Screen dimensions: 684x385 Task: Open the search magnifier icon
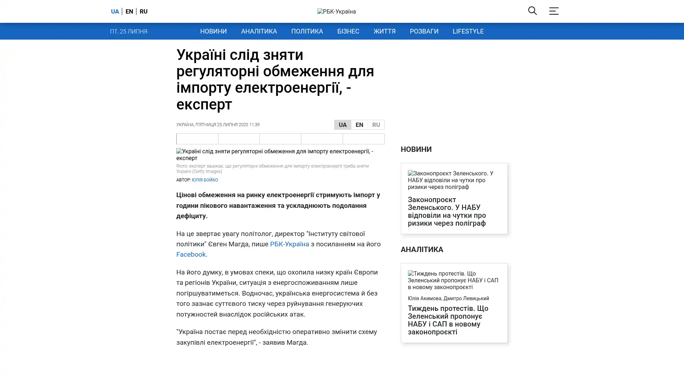pos(532,11)
